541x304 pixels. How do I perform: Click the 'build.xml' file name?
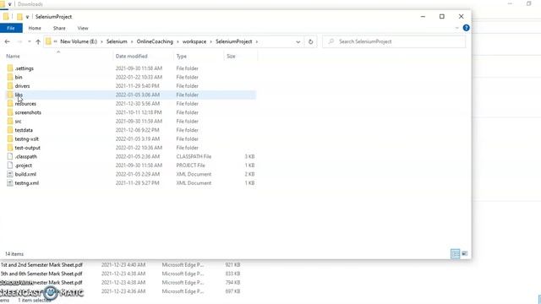pyautogui.click(x=25, y=174)
